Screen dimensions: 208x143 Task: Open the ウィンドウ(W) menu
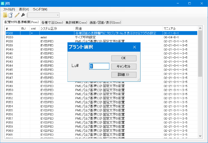[40, 9]
